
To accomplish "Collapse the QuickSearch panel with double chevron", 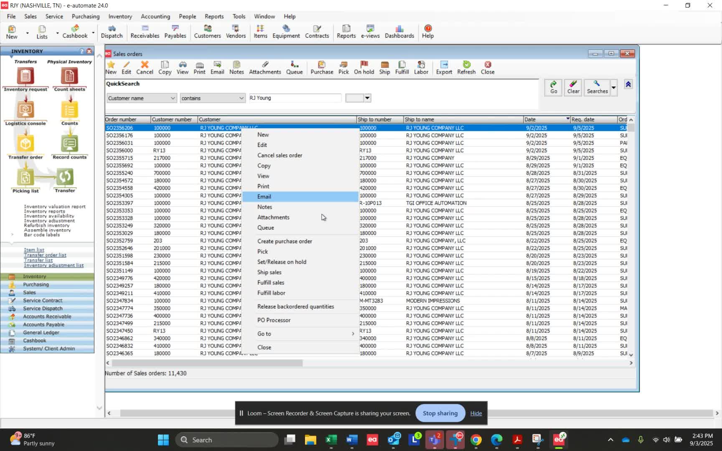I will (628, 84).
